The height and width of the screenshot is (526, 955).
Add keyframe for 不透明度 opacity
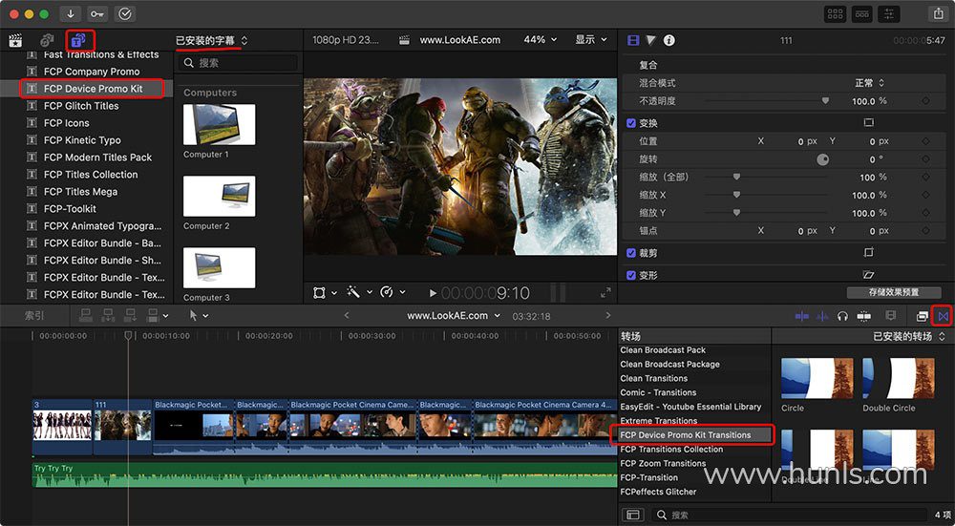925,101
